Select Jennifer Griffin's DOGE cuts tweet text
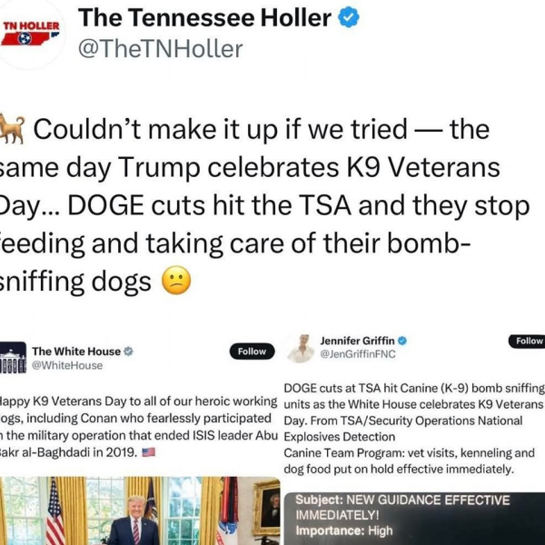The width and height of the screenshot is (545, 545). coord(414,429)
